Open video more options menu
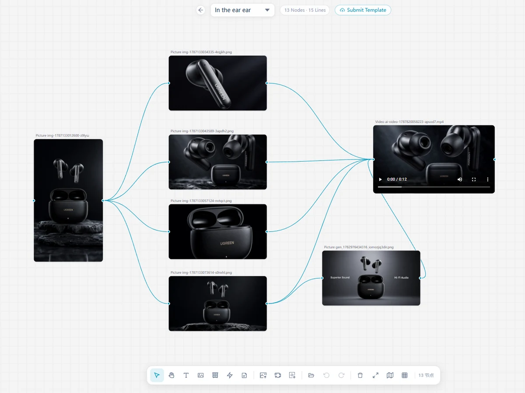The image size is (525, 393). (488, 179)
